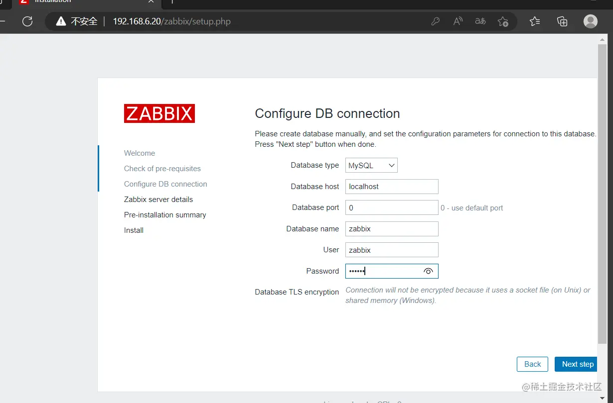
Task: Focus the User field containing zabbix
Action: tap(392, 250)
